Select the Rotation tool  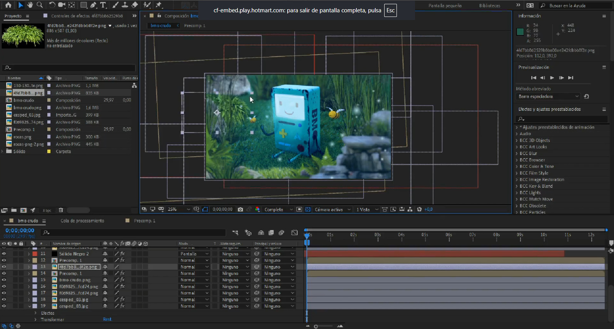click(x=52, y=5)
